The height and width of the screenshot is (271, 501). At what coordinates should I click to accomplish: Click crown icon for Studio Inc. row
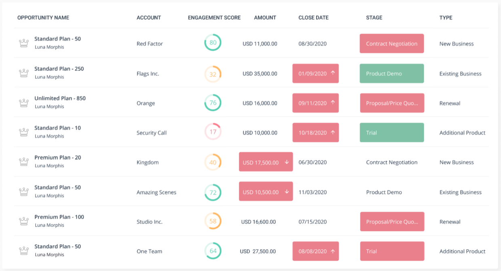point(24,221)
